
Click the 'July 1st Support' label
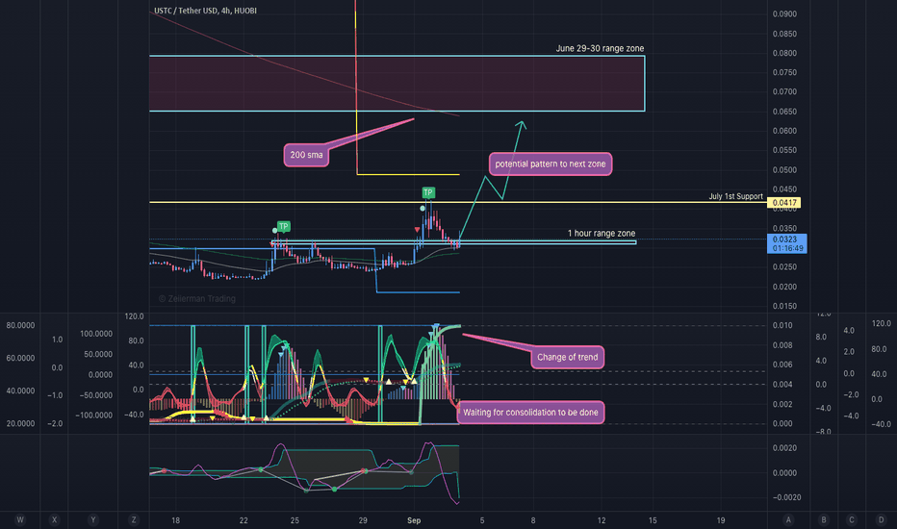735,196
